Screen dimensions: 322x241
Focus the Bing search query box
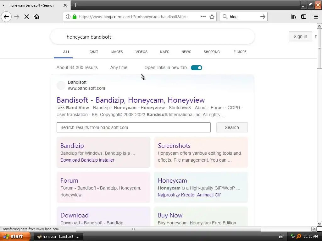pos(153,37)
